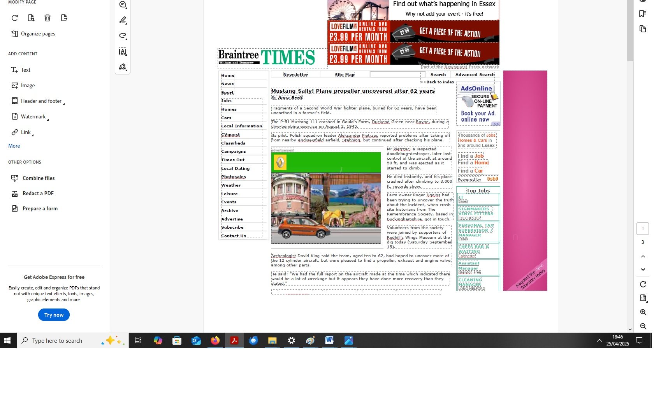654x409 pixels.
Task: Click the extract page icon
Action: [64, 18]
